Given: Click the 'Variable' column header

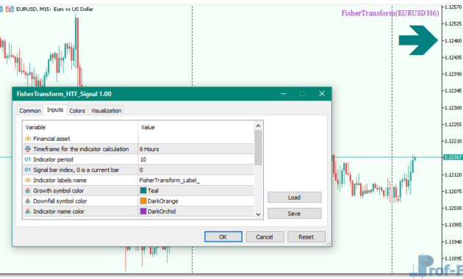Looking at the screenshot, I should click(x=35, y=128).
